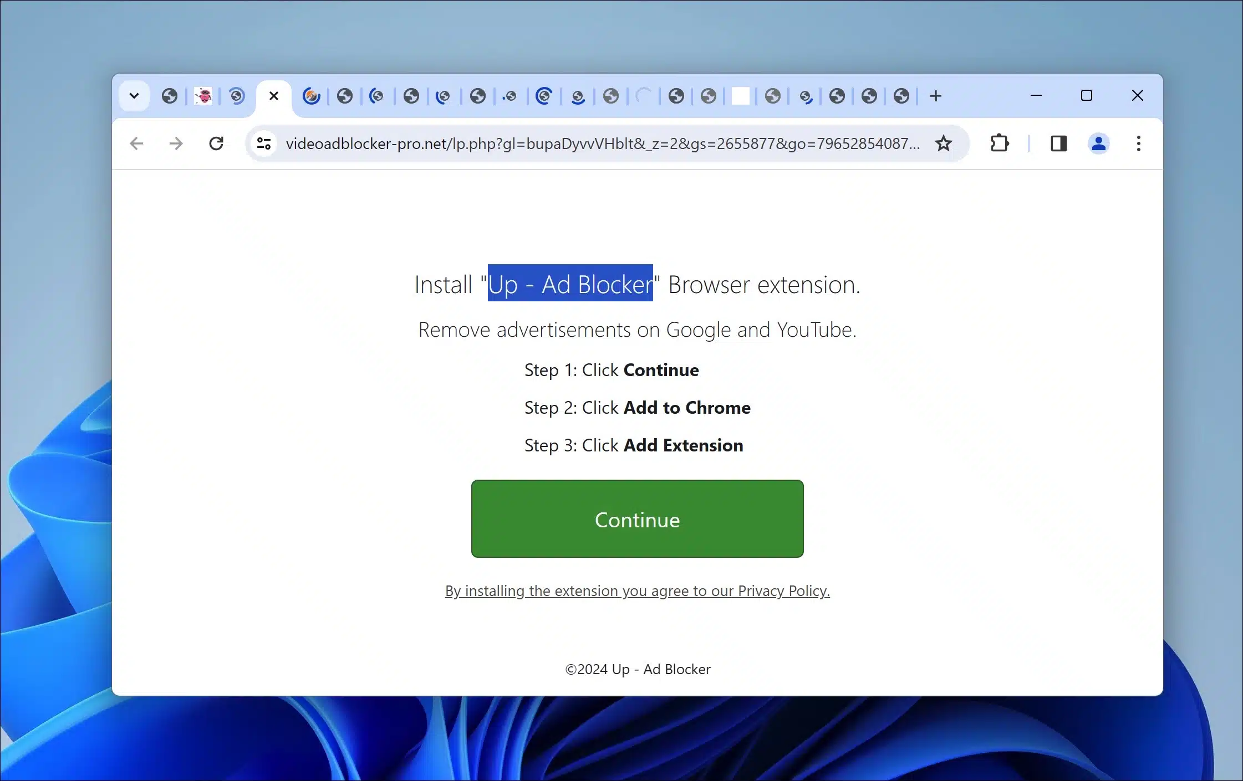1243x781 pixels.
Task: Select the globe tab adjacent to the new tab button
Action: coord(901,96)
